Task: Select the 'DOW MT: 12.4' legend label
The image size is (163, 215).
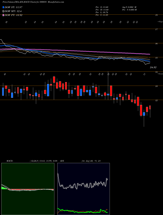Action: click(x=13, y=11)
